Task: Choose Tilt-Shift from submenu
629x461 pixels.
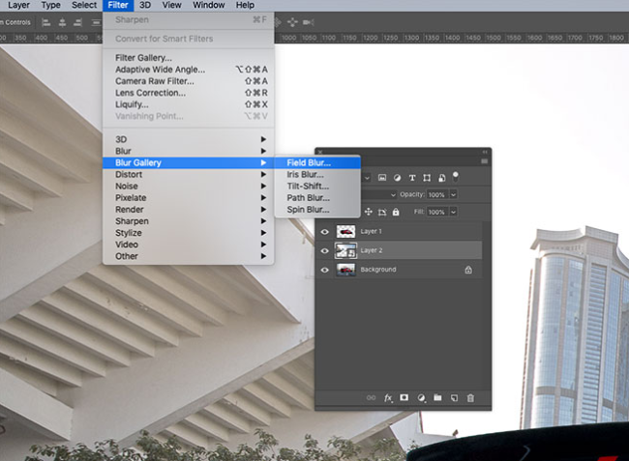Action: 317,186
